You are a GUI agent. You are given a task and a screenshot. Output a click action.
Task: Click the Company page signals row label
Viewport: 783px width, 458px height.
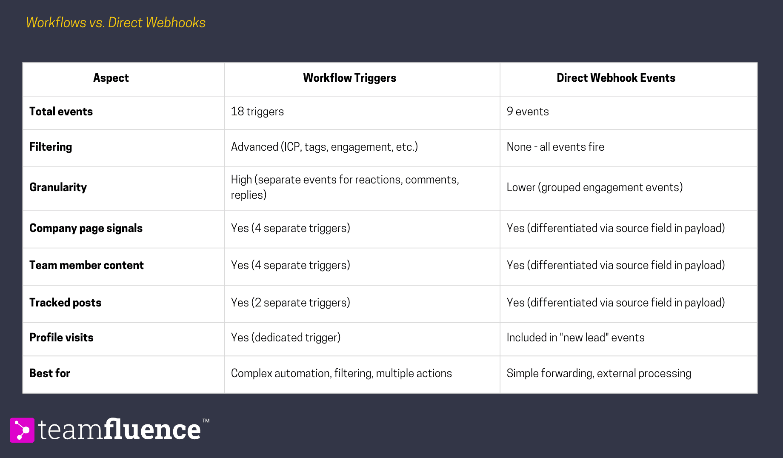86,228
